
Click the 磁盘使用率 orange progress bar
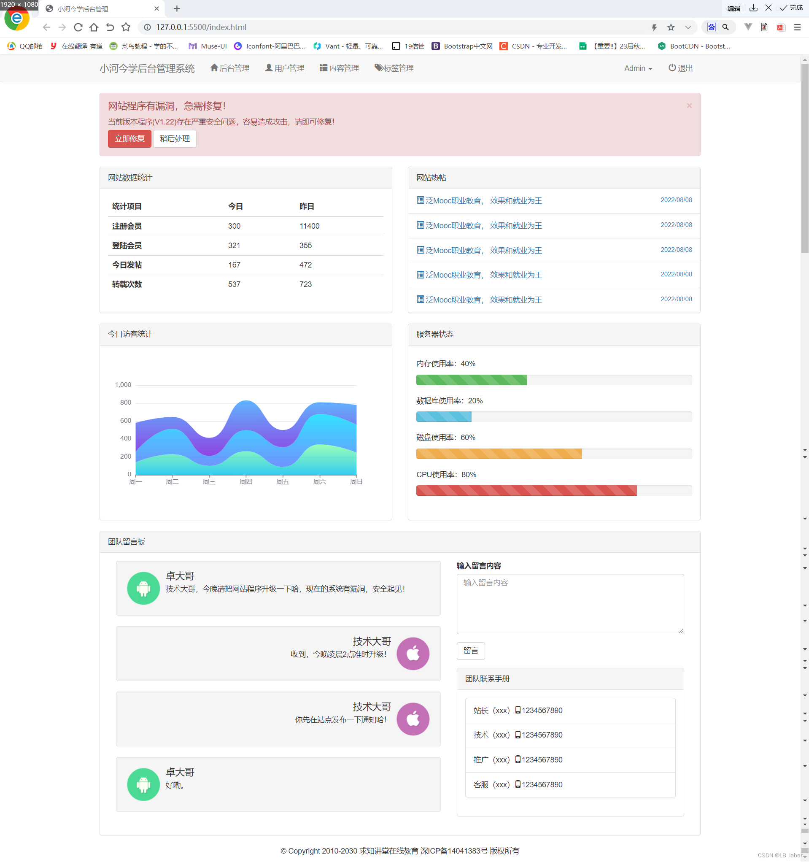(x=499, y=454)
